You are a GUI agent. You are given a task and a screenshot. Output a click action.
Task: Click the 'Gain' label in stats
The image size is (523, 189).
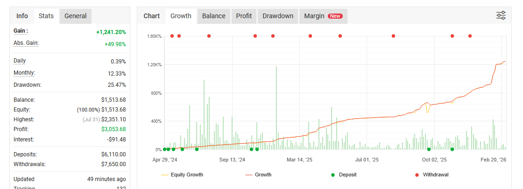point(21,31)
